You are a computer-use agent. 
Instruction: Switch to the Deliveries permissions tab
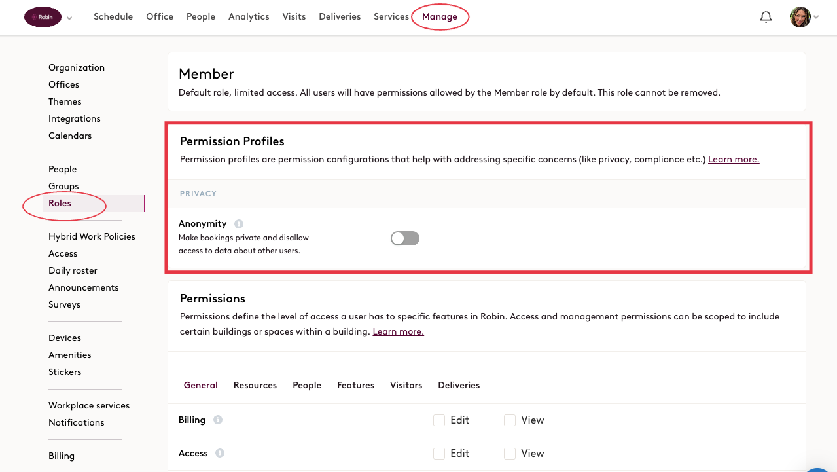click(459, 385)
